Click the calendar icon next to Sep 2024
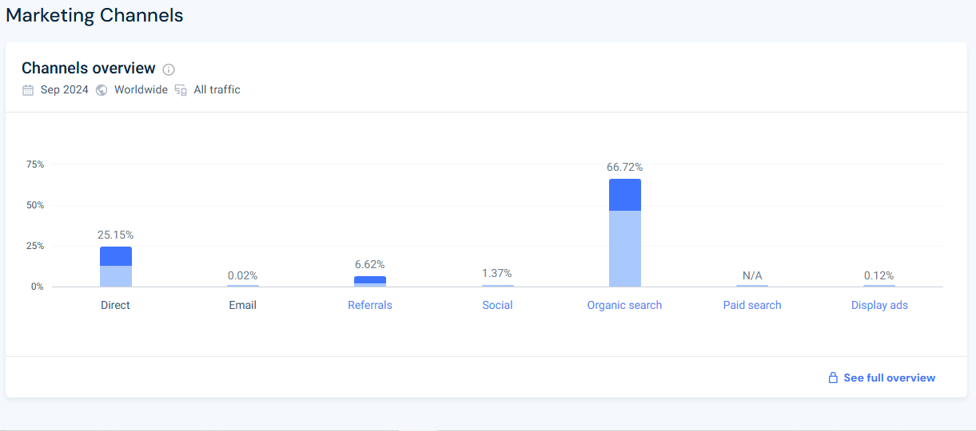The height and width of the screenshot is (431, 976). [x=28, y=89]
